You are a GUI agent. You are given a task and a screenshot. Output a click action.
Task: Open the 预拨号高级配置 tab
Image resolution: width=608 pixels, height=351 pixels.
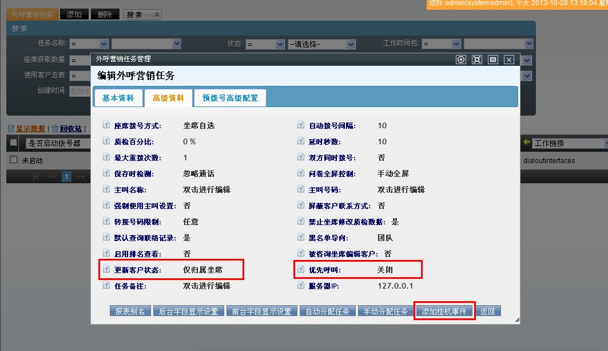[230, 98]
